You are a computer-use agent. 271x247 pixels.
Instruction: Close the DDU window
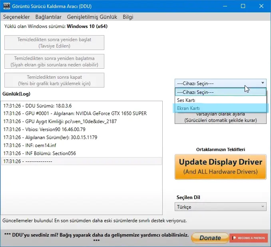pos(261,6)
